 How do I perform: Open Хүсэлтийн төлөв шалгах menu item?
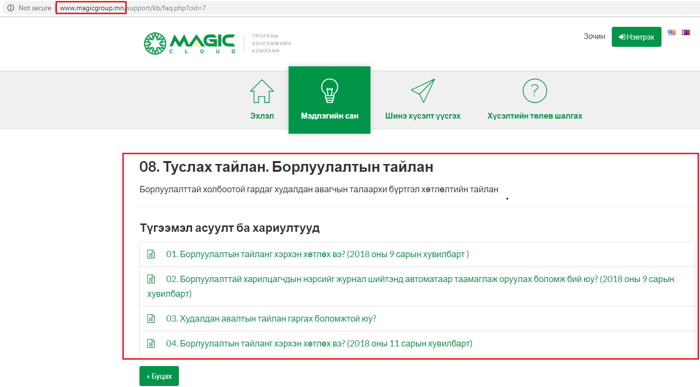(x=535, y=116)
